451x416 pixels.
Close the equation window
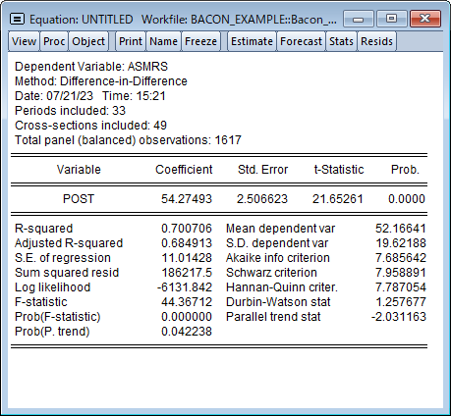425,19
